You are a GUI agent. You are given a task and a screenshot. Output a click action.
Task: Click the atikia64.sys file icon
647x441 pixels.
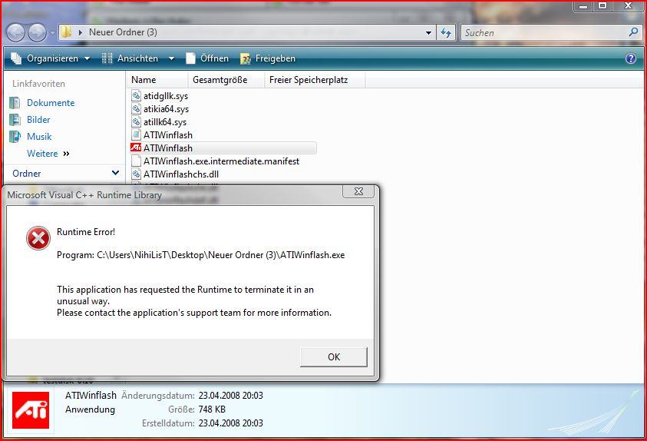pos(136,109)
